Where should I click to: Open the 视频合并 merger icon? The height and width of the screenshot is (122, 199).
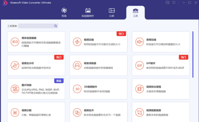point(77,112)
